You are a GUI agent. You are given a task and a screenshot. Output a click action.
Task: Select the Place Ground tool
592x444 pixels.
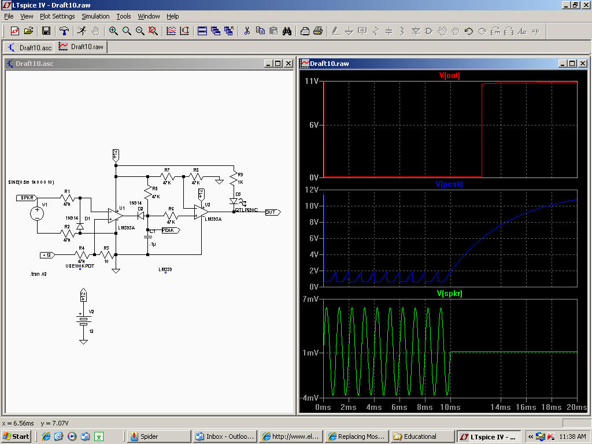click(349, 31)
